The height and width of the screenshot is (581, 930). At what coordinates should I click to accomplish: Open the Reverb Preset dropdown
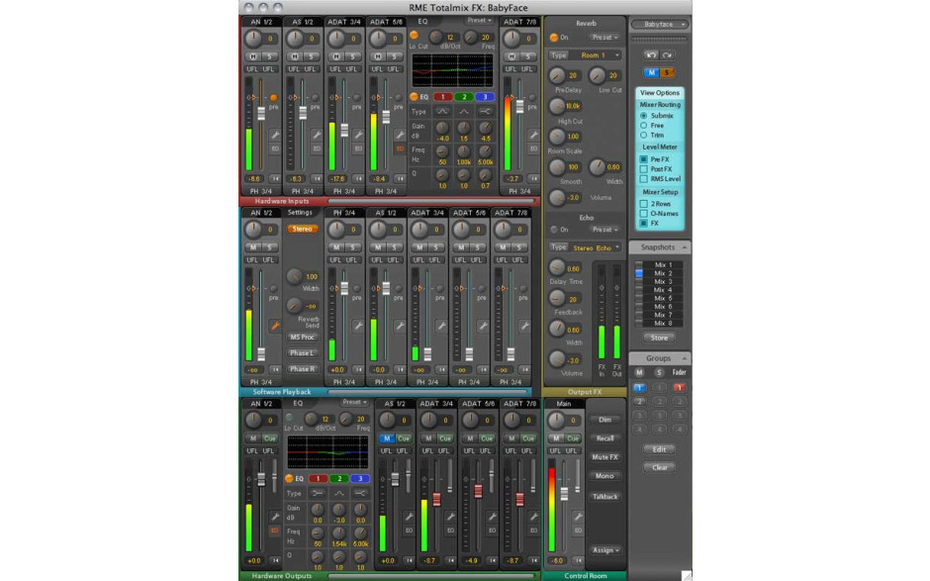(x=604, y=38)
